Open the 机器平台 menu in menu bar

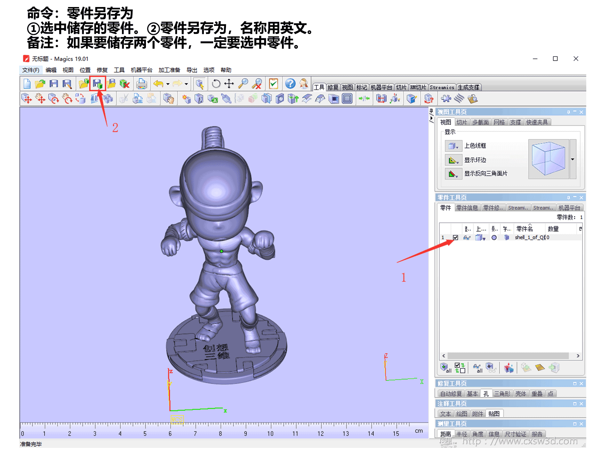click(x=141, y=70)
